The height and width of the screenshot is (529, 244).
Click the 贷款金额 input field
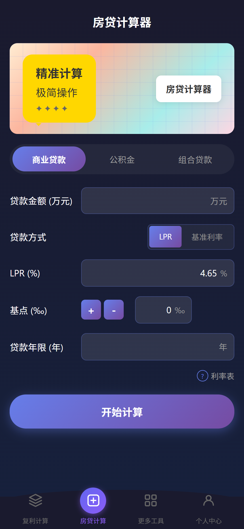click(157, 201)
